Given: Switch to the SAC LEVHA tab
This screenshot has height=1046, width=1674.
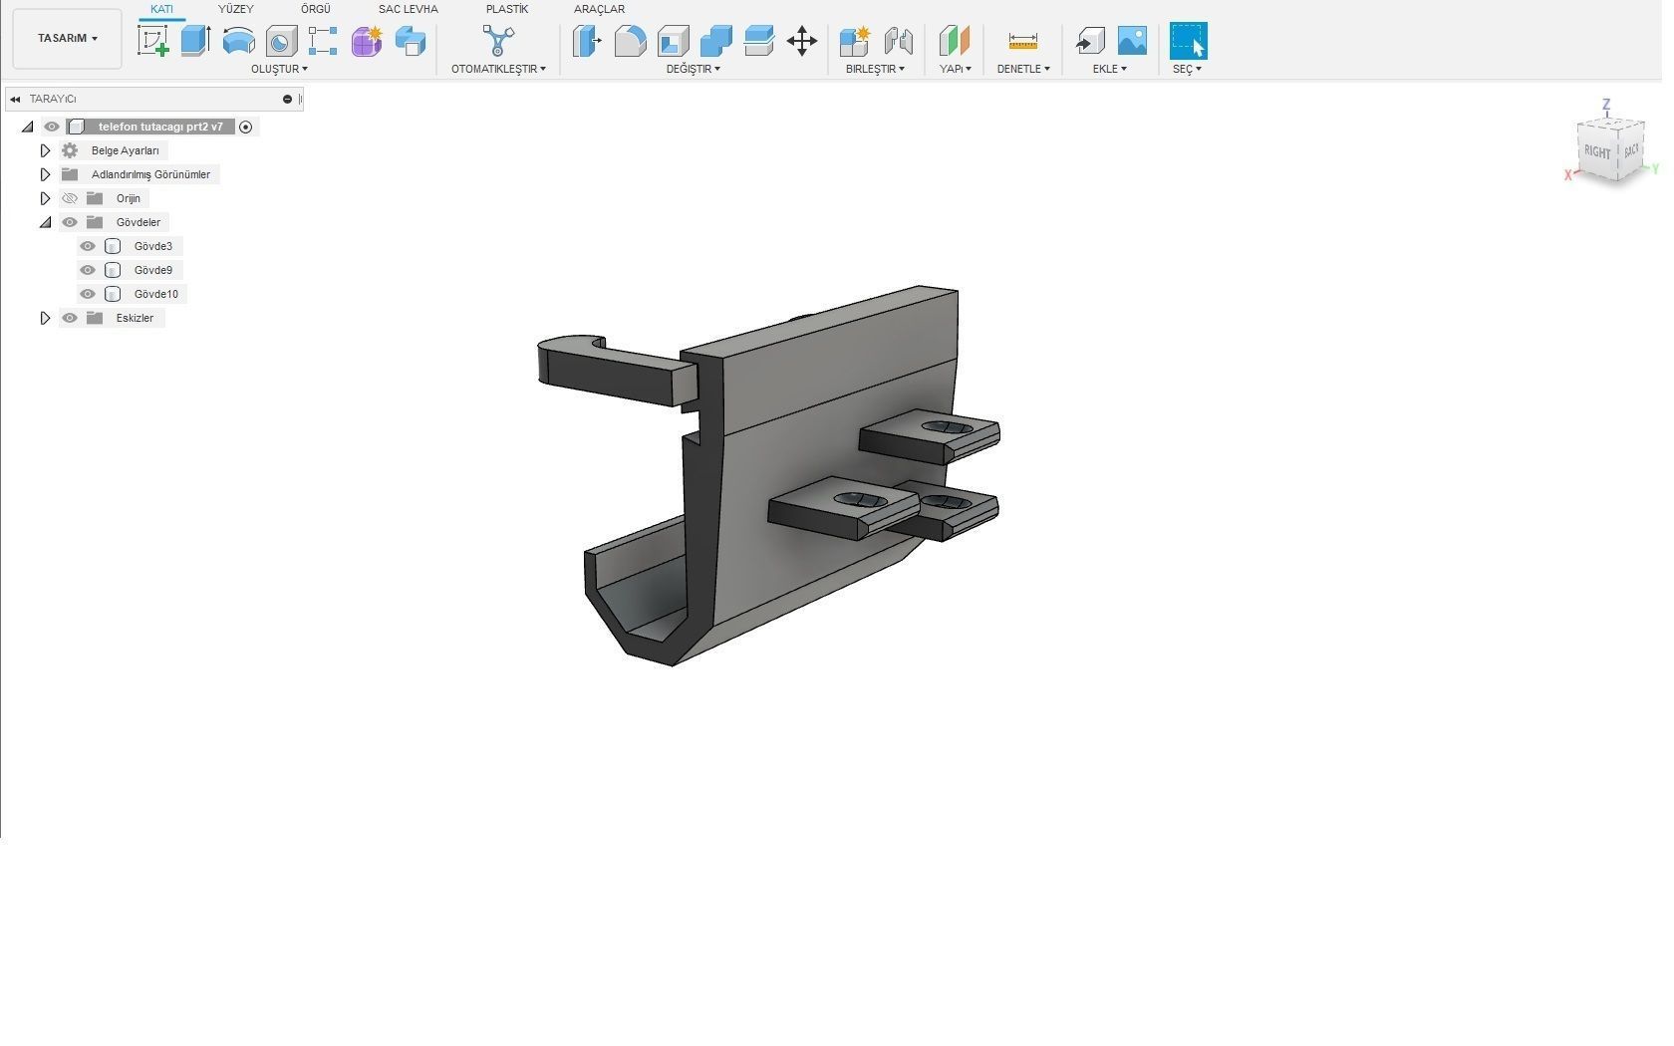Looking at the screenshot, I should (x=408, y=9).
